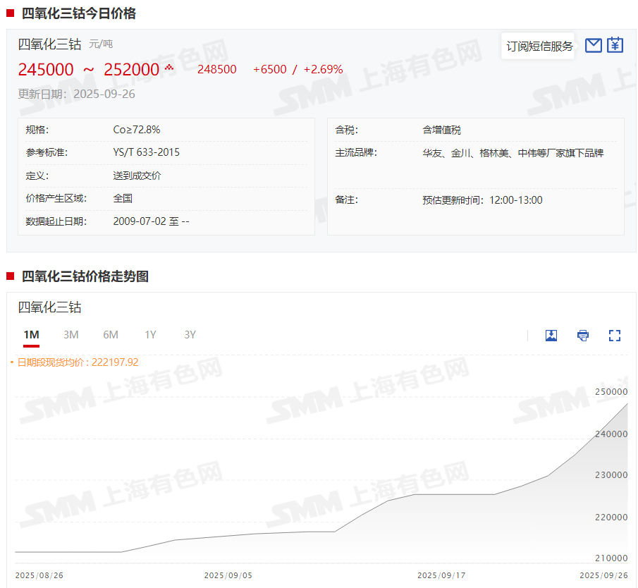Screen dimensions: 638x588
Task: Click the envelope email subscription icon
Action: (x=594, y=46)
